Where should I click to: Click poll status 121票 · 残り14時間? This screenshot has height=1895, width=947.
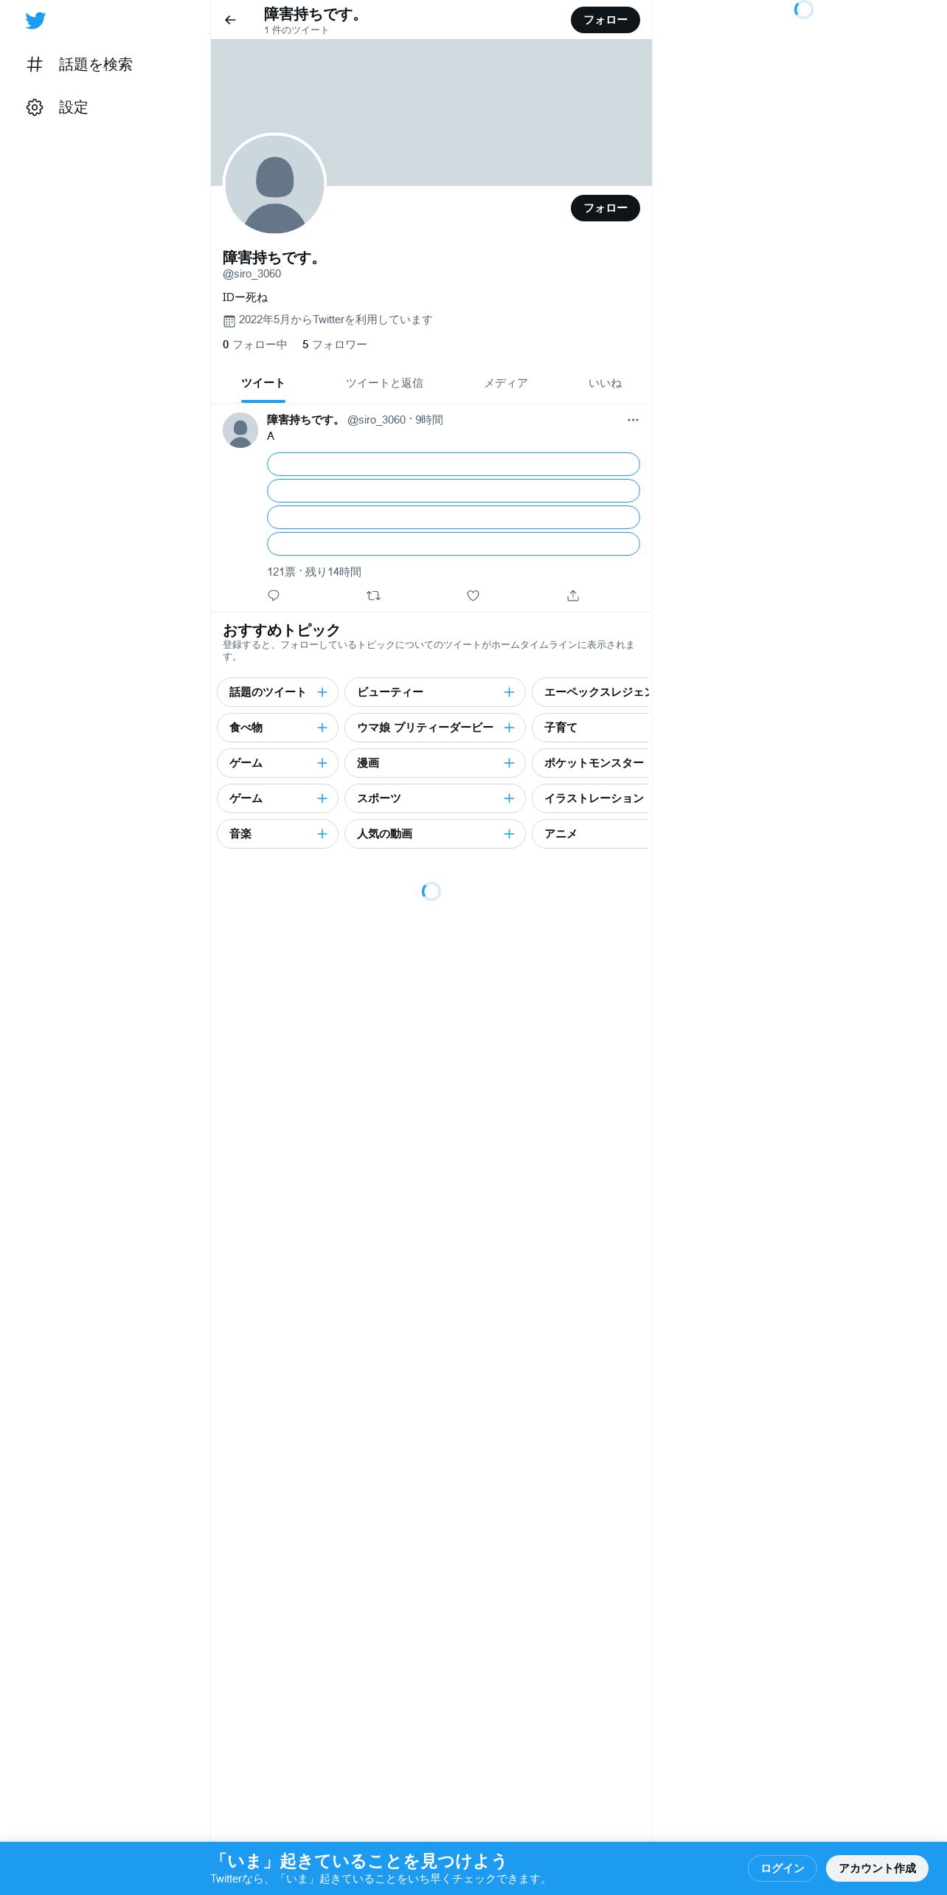314,572
